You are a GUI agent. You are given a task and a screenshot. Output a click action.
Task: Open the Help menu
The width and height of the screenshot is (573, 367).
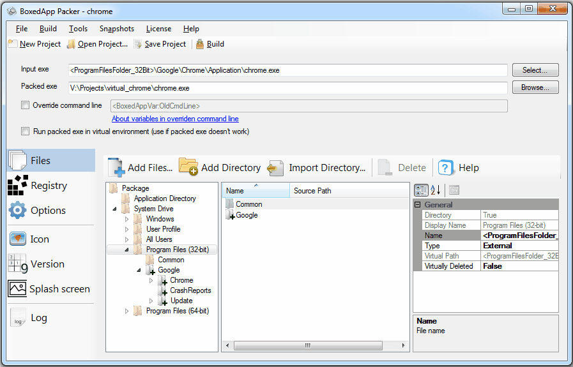pyautogui.click(x=191, y=29)
